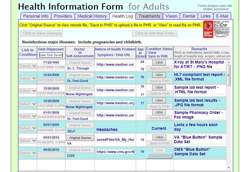Click Save to PHR in the X-ray row
This screenshot has height=172, width=250.
(x=160, y=69)
